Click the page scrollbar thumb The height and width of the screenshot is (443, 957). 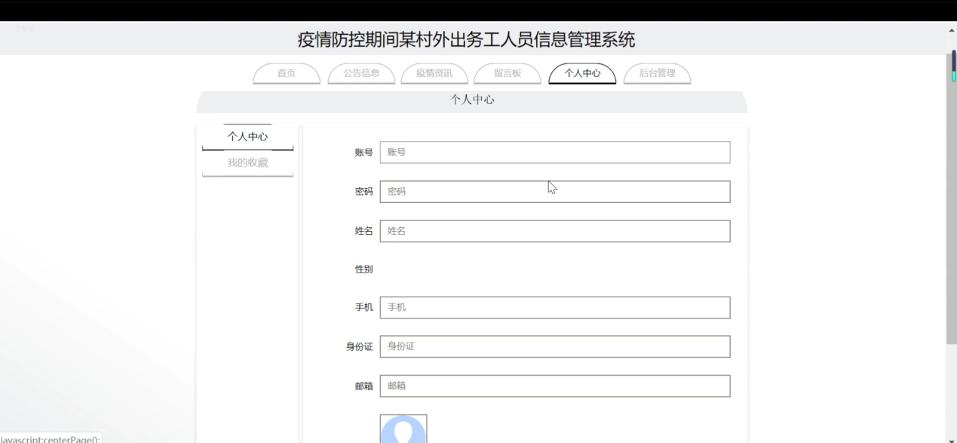(952, 198)
